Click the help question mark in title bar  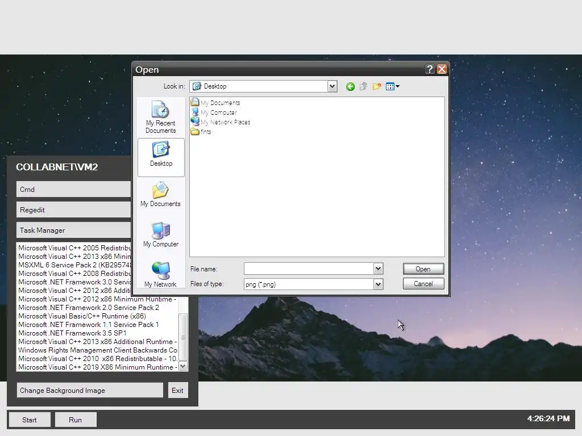tap(430, 69)
